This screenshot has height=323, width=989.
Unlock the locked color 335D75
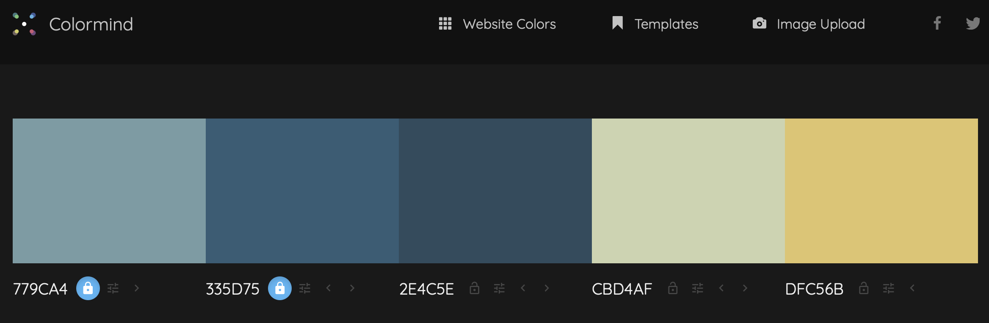point(280,288)
